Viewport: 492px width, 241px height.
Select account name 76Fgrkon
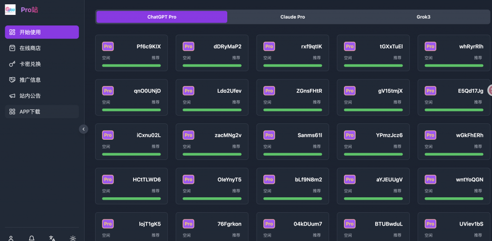(x=229, y=224)
